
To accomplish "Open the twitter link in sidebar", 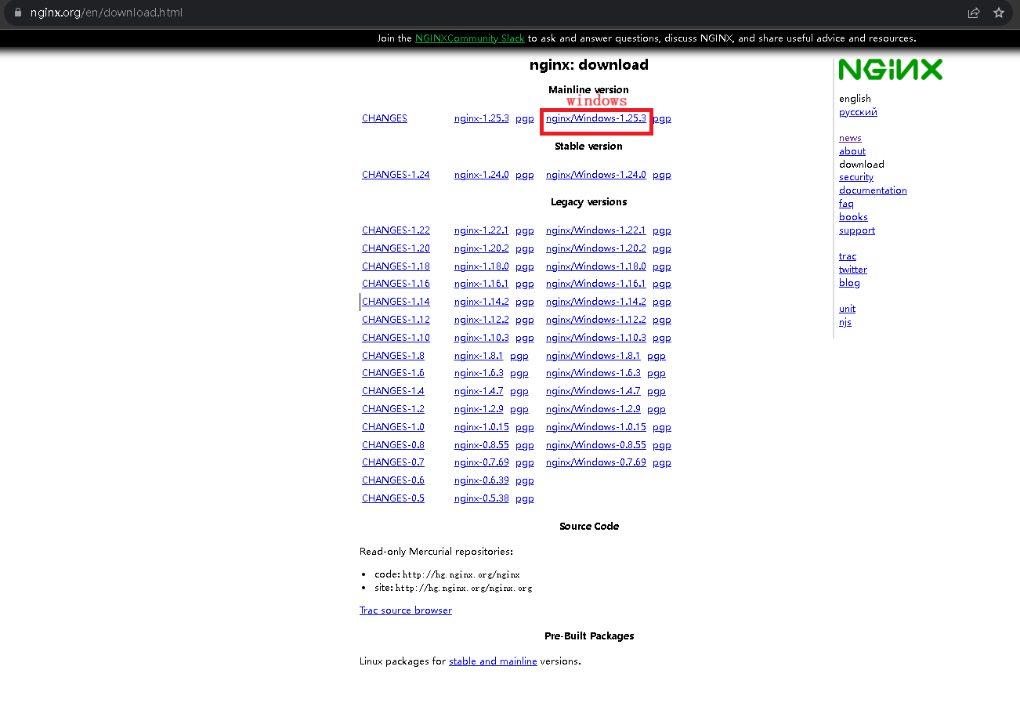I will point(853,270).
